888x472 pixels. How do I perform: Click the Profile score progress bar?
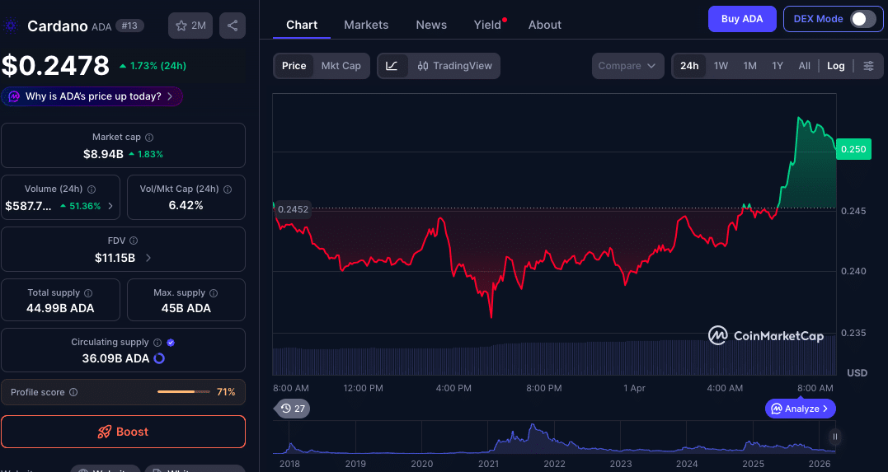pos(183,391)
